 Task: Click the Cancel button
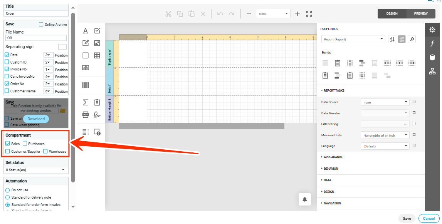pyautogui.click(x=429, y=218)
